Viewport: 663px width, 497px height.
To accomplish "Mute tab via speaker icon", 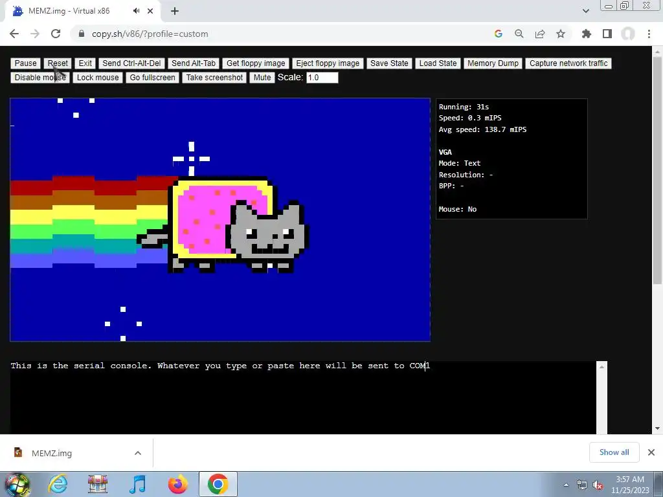I will [136, 11].
